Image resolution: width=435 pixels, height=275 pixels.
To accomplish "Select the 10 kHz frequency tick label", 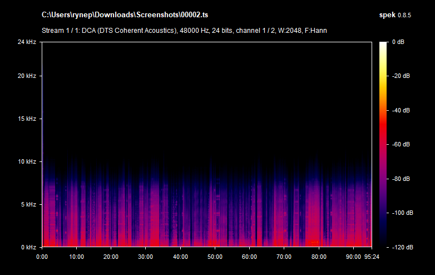I will [26, 161].
